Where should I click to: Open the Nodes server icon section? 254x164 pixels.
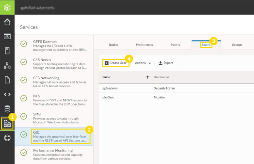coord(7,51)
